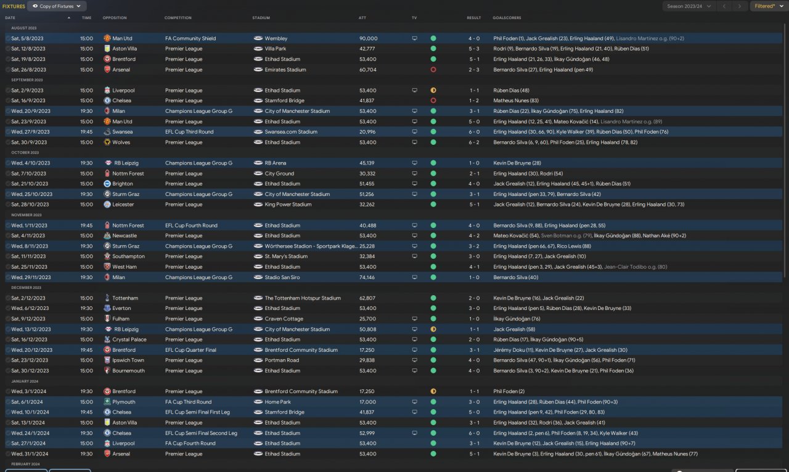The width and height of the screenshot is (789, 472).
Task: Click the RB Leipzig badge on 4/10/2023
Action: (x=108, y=163)
